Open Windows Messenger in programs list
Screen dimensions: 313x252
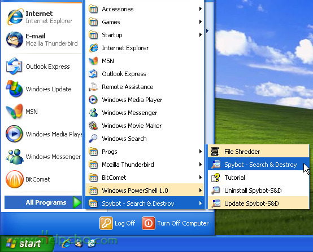[145, 113]
